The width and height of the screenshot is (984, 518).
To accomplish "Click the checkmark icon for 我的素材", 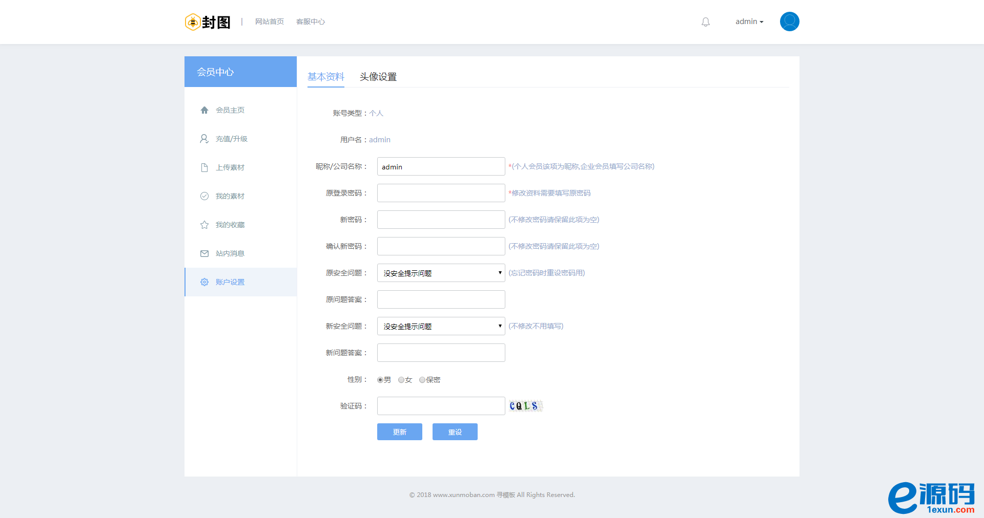I will (x=204, y=196).
